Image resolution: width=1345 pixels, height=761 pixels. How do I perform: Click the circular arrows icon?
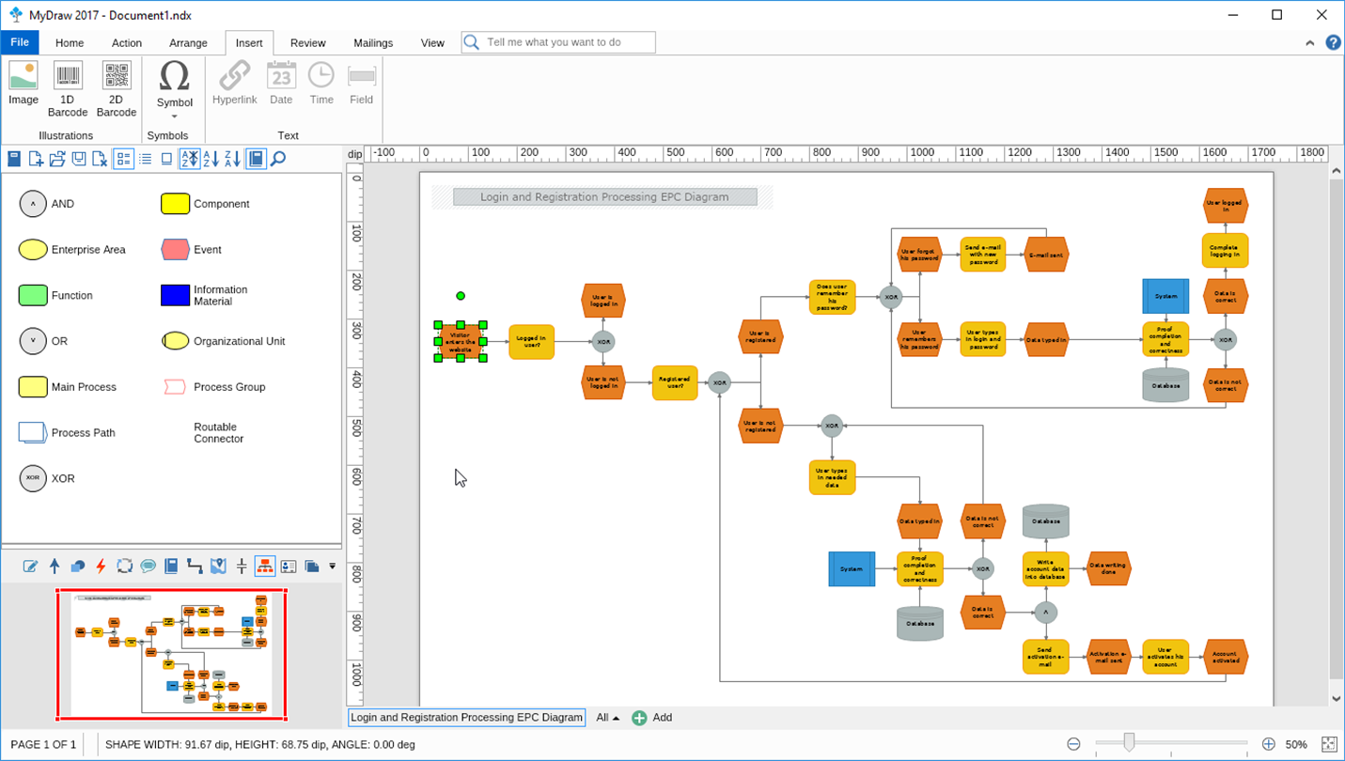coord(125,566)
